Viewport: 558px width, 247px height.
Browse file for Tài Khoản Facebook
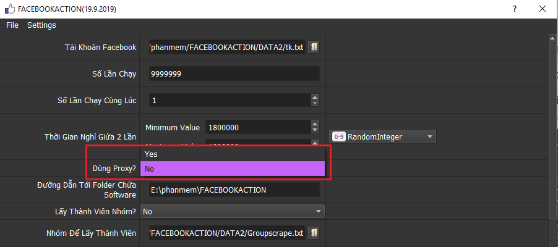(314, 48)
